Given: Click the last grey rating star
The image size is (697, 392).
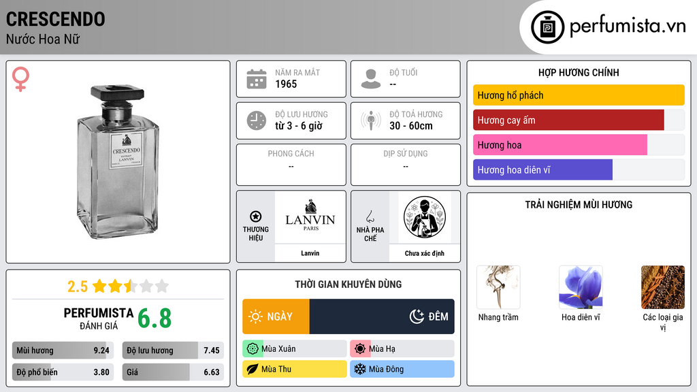Looking at the screenshot, I should 162,286.
